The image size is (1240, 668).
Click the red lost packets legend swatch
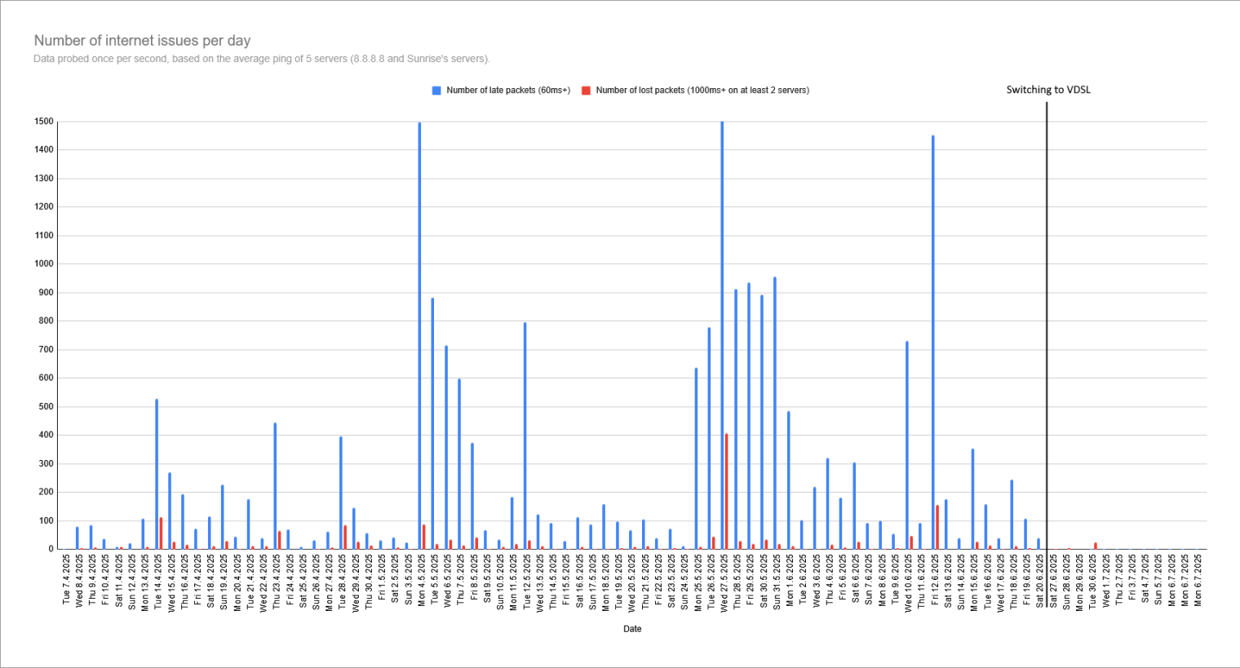586,91
